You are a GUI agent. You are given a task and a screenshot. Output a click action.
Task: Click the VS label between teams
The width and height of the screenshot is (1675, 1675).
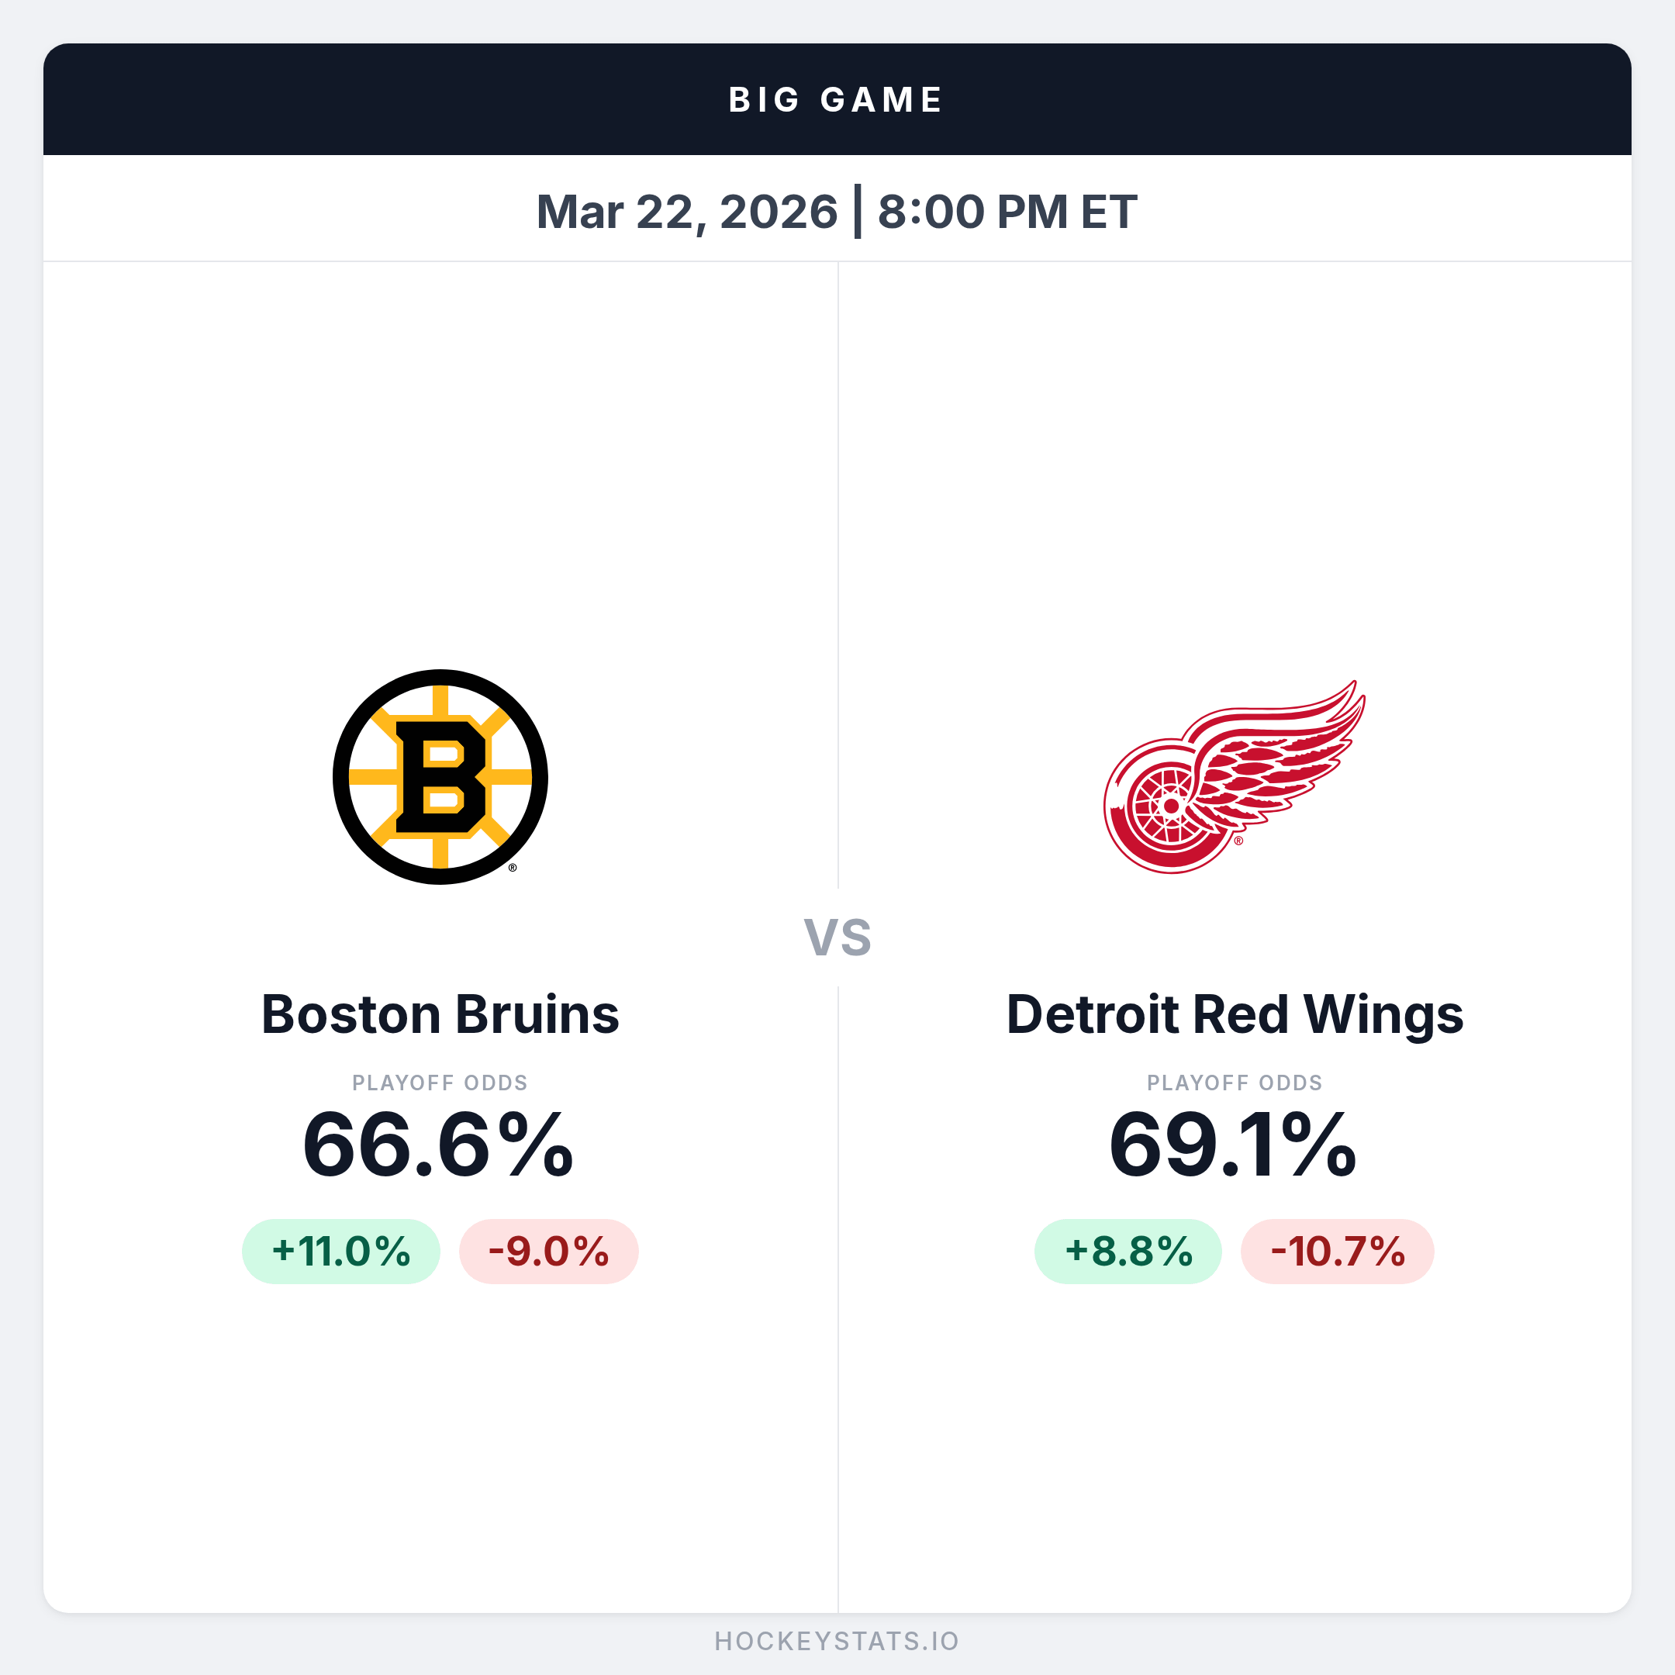tap(837, 938)
